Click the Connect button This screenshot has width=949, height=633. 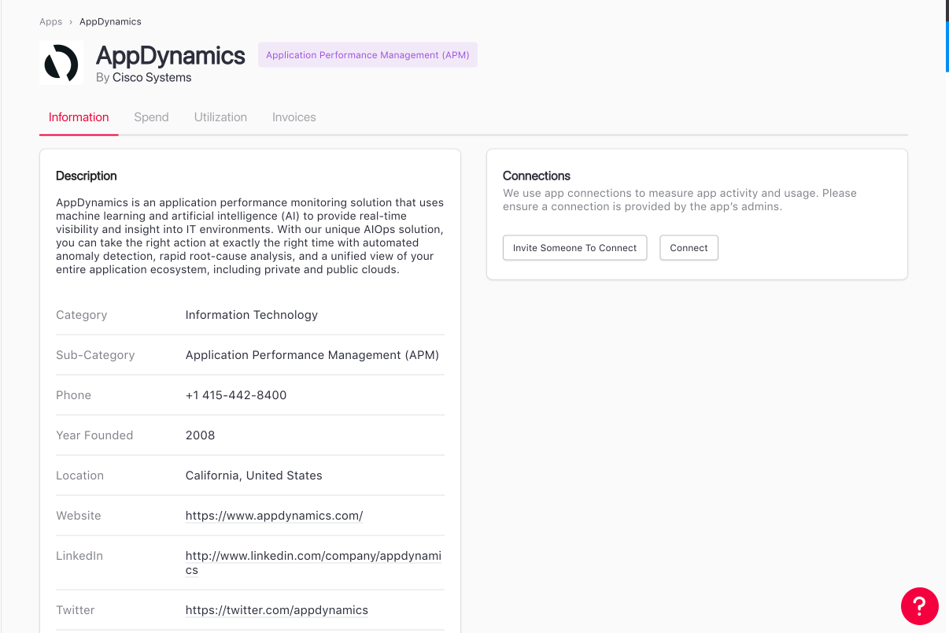pos(689,247)
